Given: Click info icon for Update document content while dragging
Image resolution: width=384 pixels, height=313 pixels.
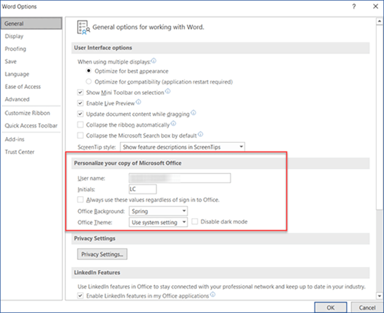Looking at the screenshot, I should [194, 112].
